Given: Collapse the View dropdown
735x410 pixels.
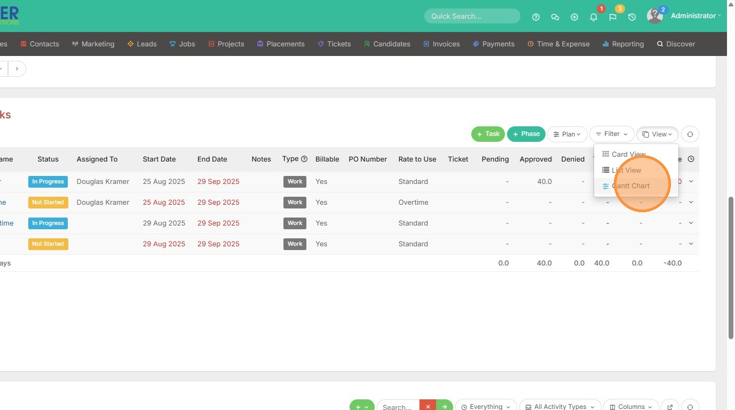Looking at the screenshot, I should (657, 134).
